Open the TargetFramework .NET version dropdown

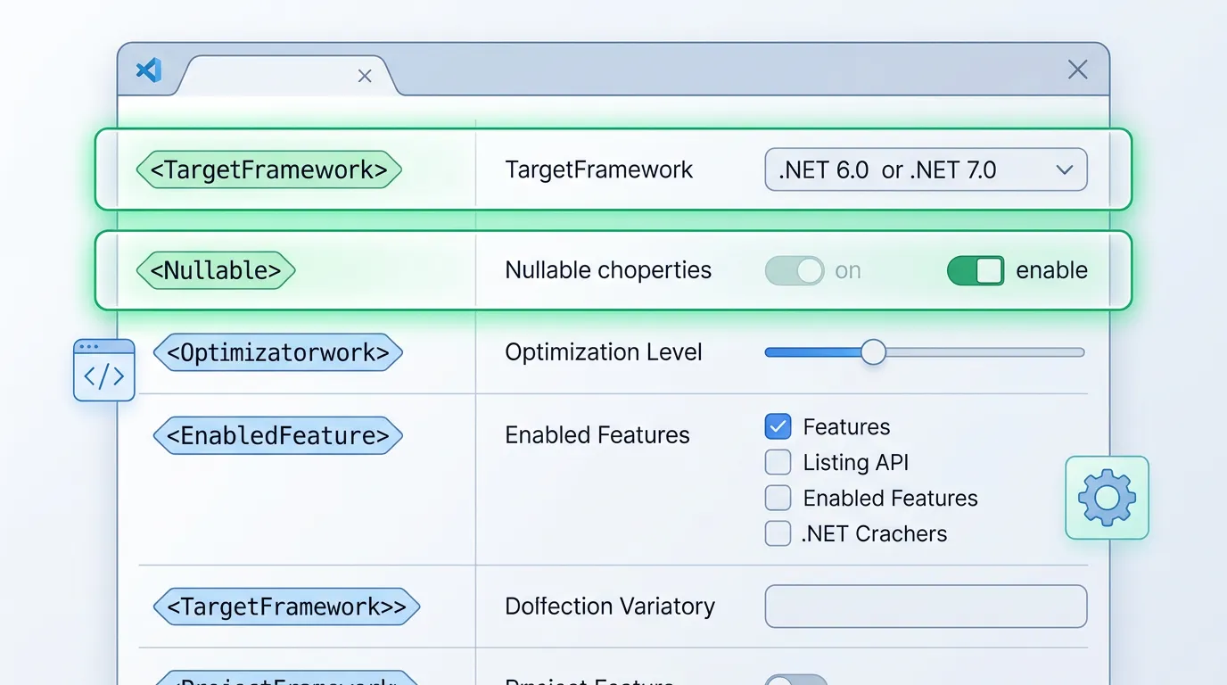925,169
